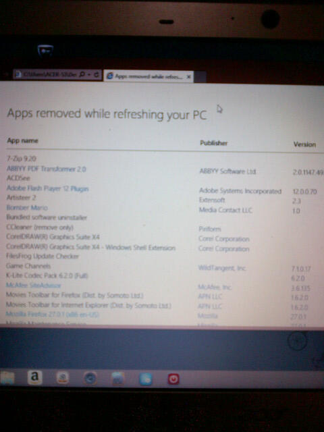Refresh the page using the address bar icon

[97, 75]
